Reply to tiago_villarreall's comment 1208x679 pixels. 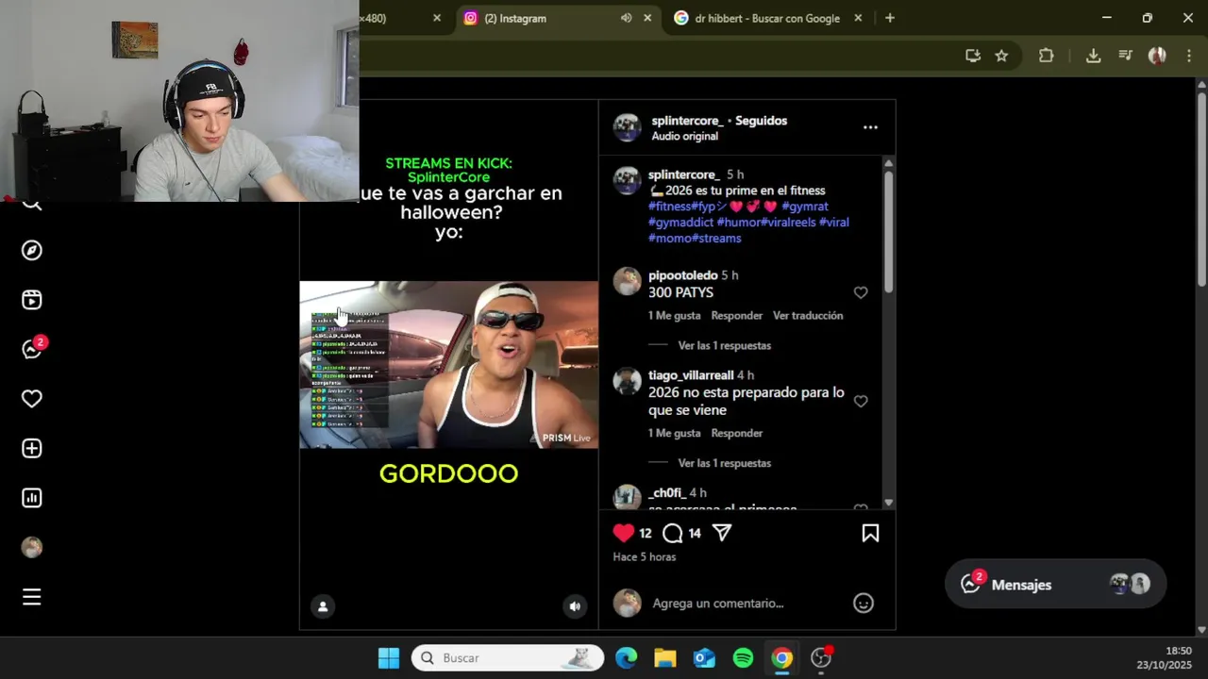click(736, 434)
